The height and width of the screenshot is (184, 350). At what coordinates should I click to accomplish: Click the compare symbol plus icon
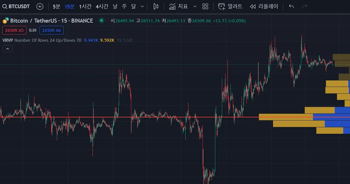tap(40, 6)
